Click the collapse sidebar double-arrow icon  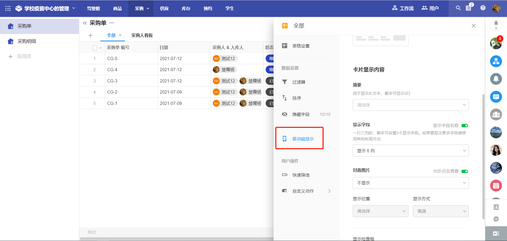[x=85, y=23]
